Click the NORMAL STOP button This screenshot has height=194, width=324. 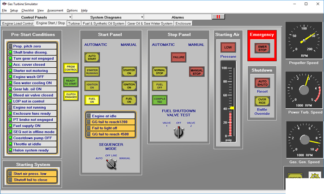159,72
